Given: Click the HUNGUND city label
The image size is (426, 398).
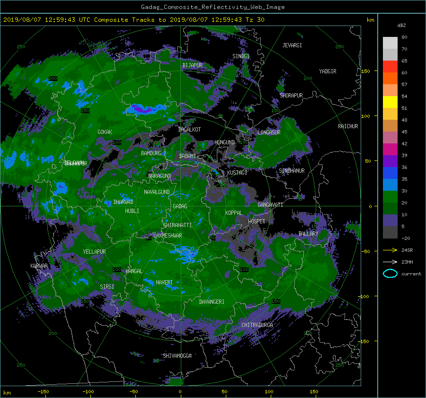Looking at the screenshot, I should tap(224, 142).
